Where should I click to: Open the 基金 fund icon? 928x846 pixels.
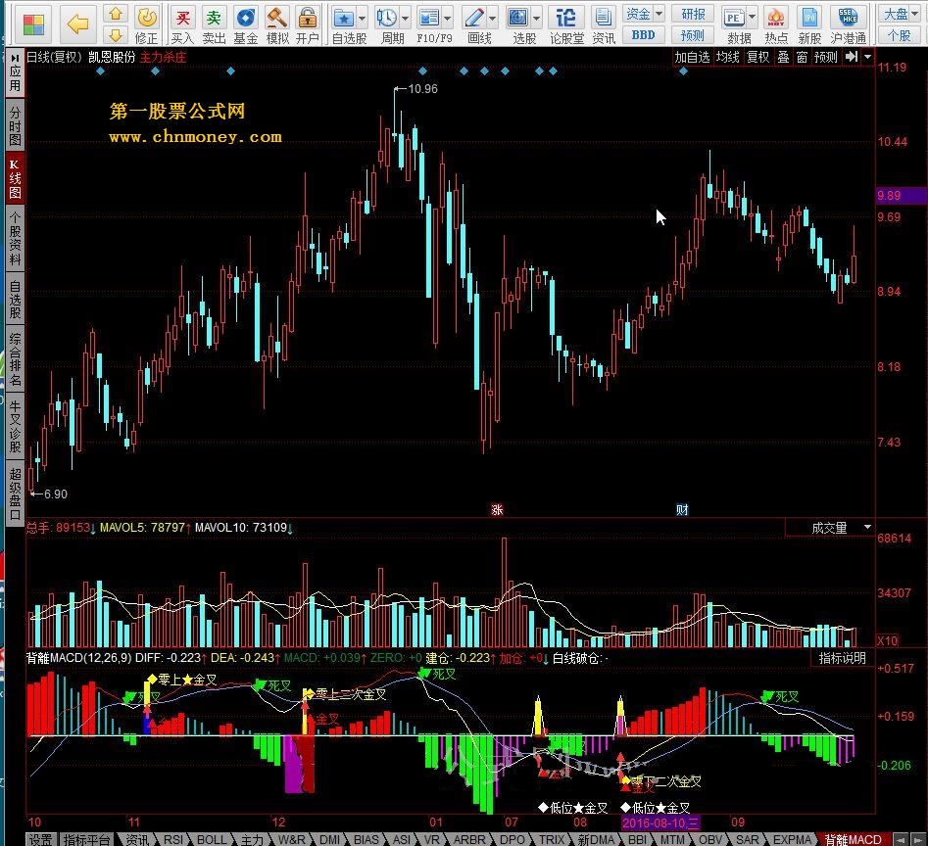(246, 24)
